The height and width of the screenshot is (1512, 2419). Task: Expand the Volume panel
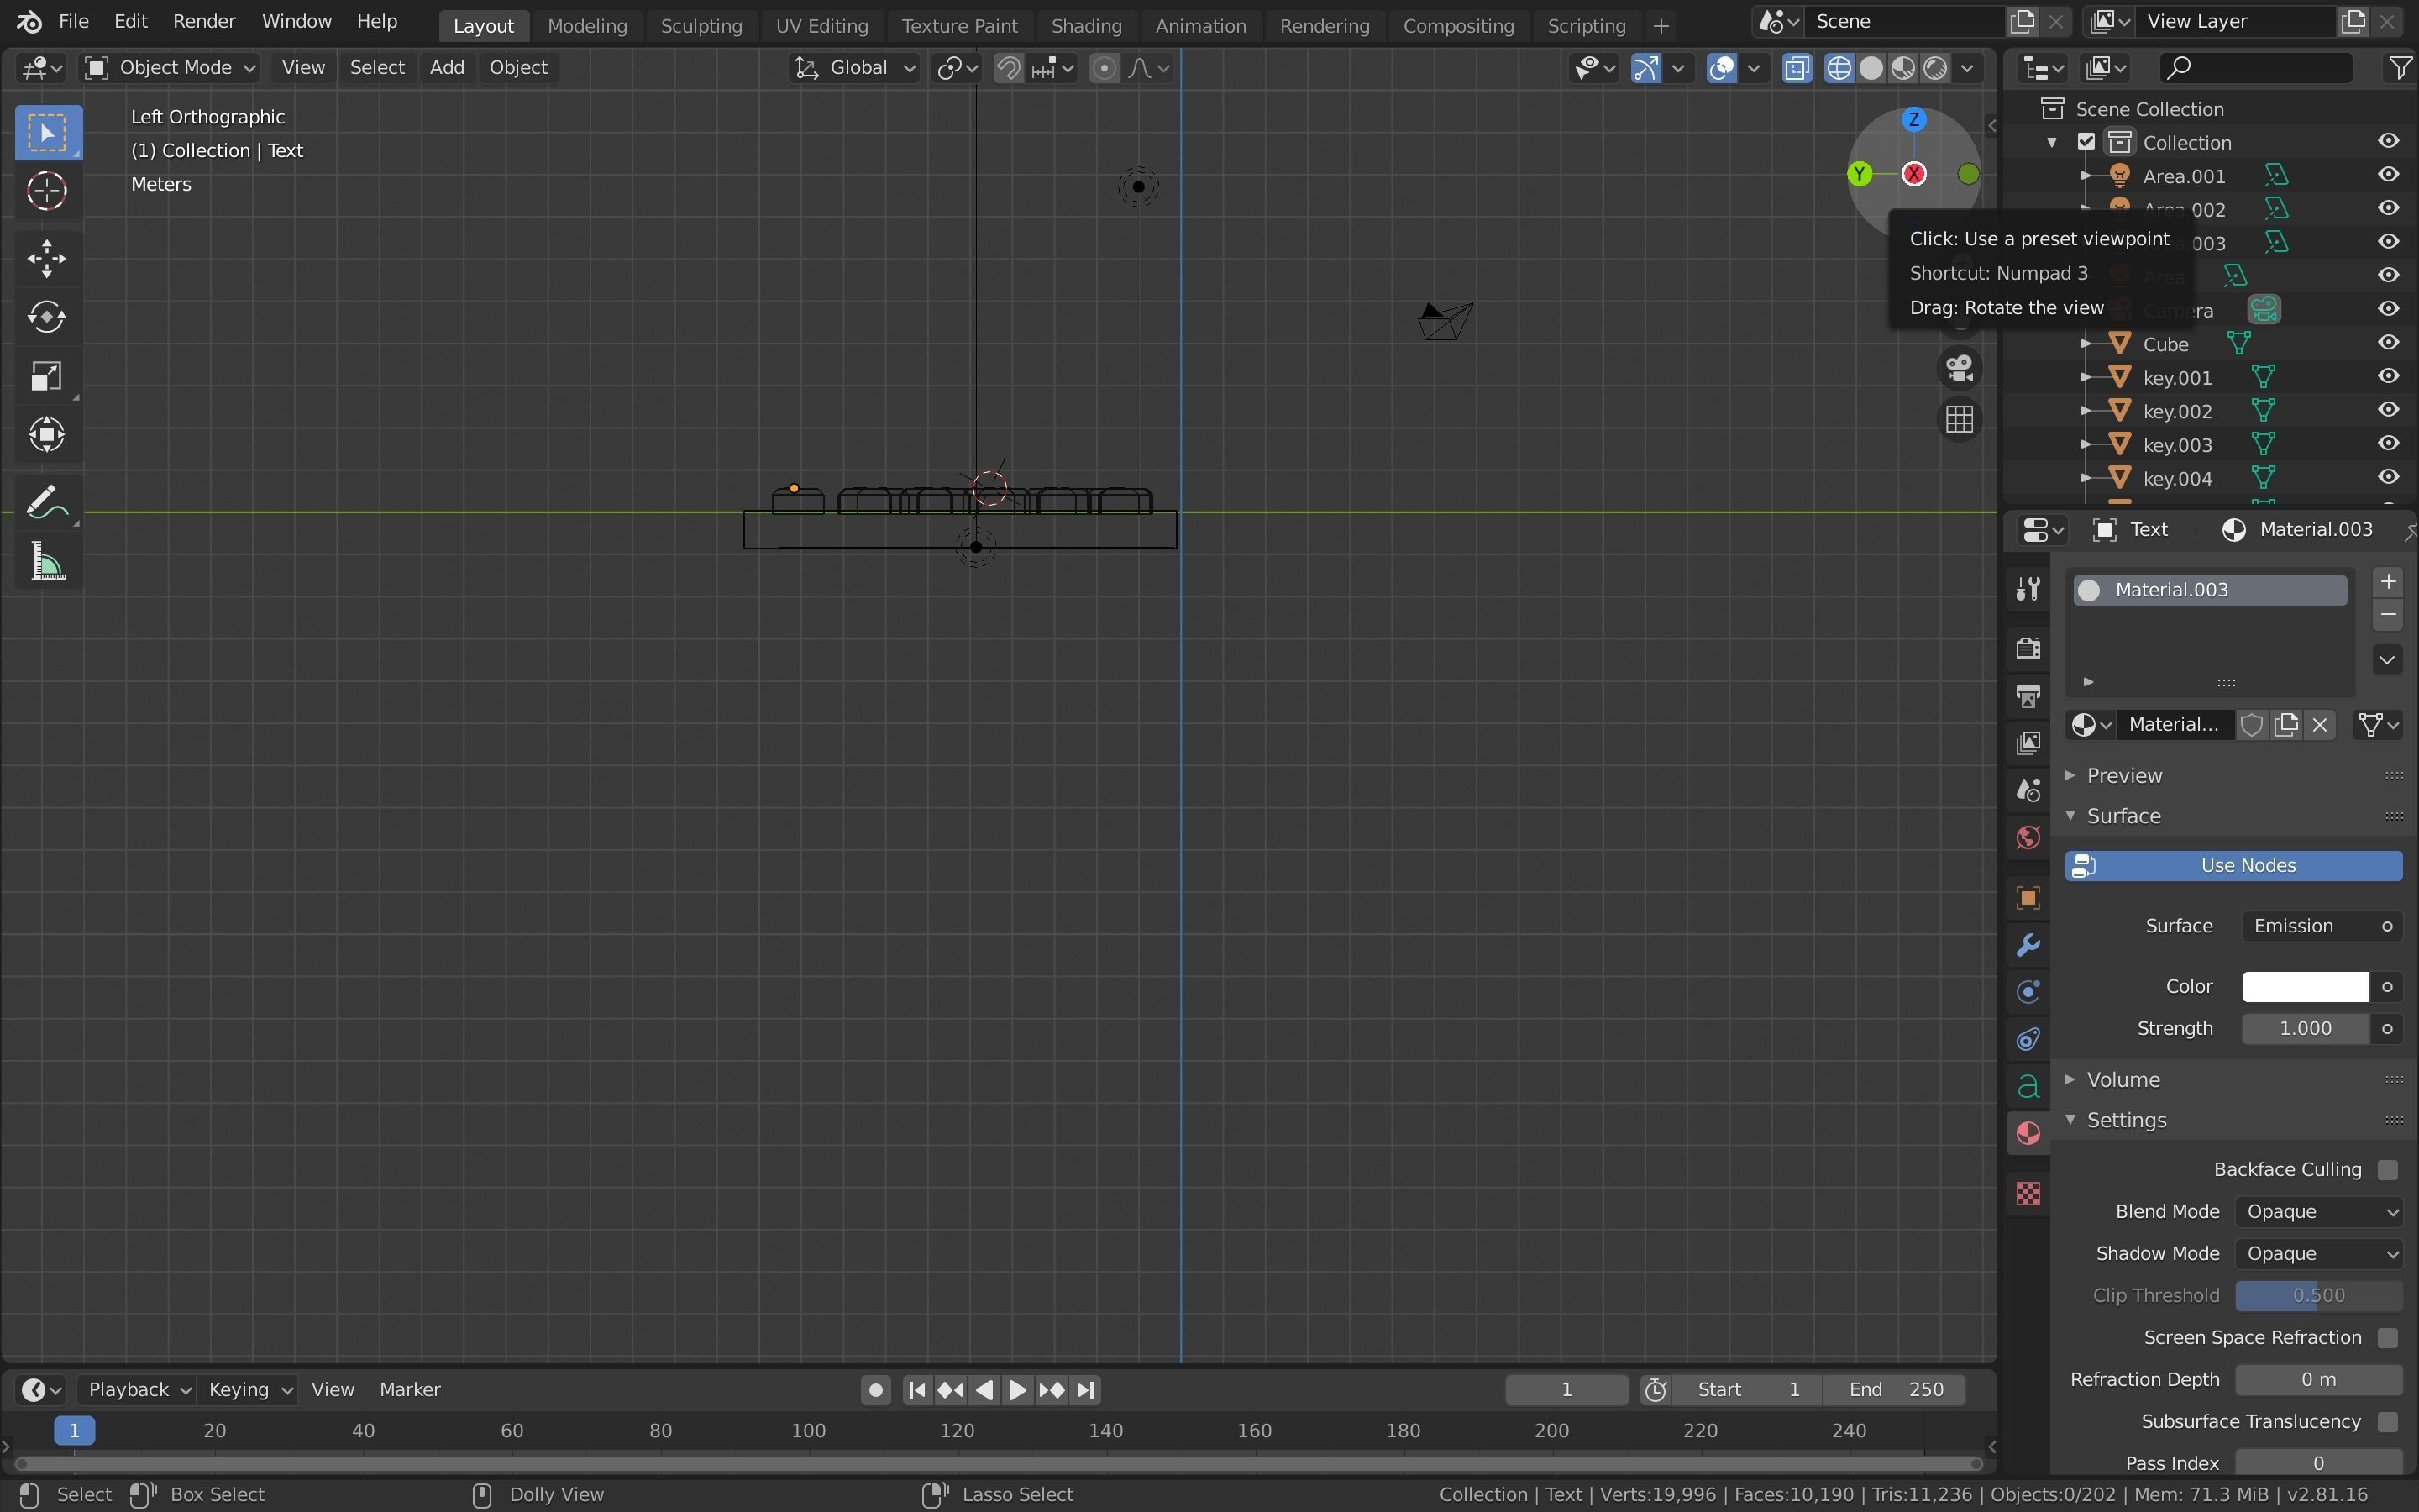click(x=2123, y=1079)
